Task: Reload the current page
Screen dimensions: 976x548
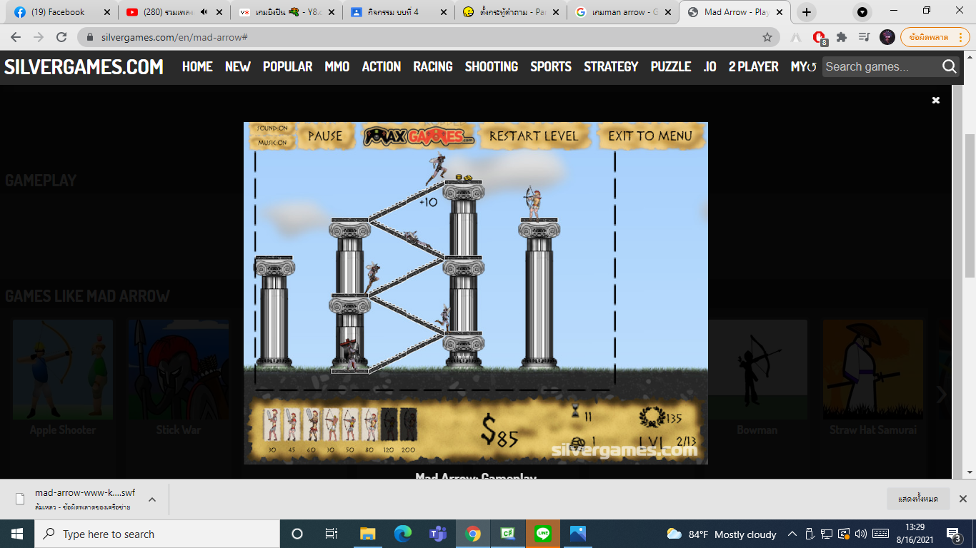Action: tap(61, 37)
